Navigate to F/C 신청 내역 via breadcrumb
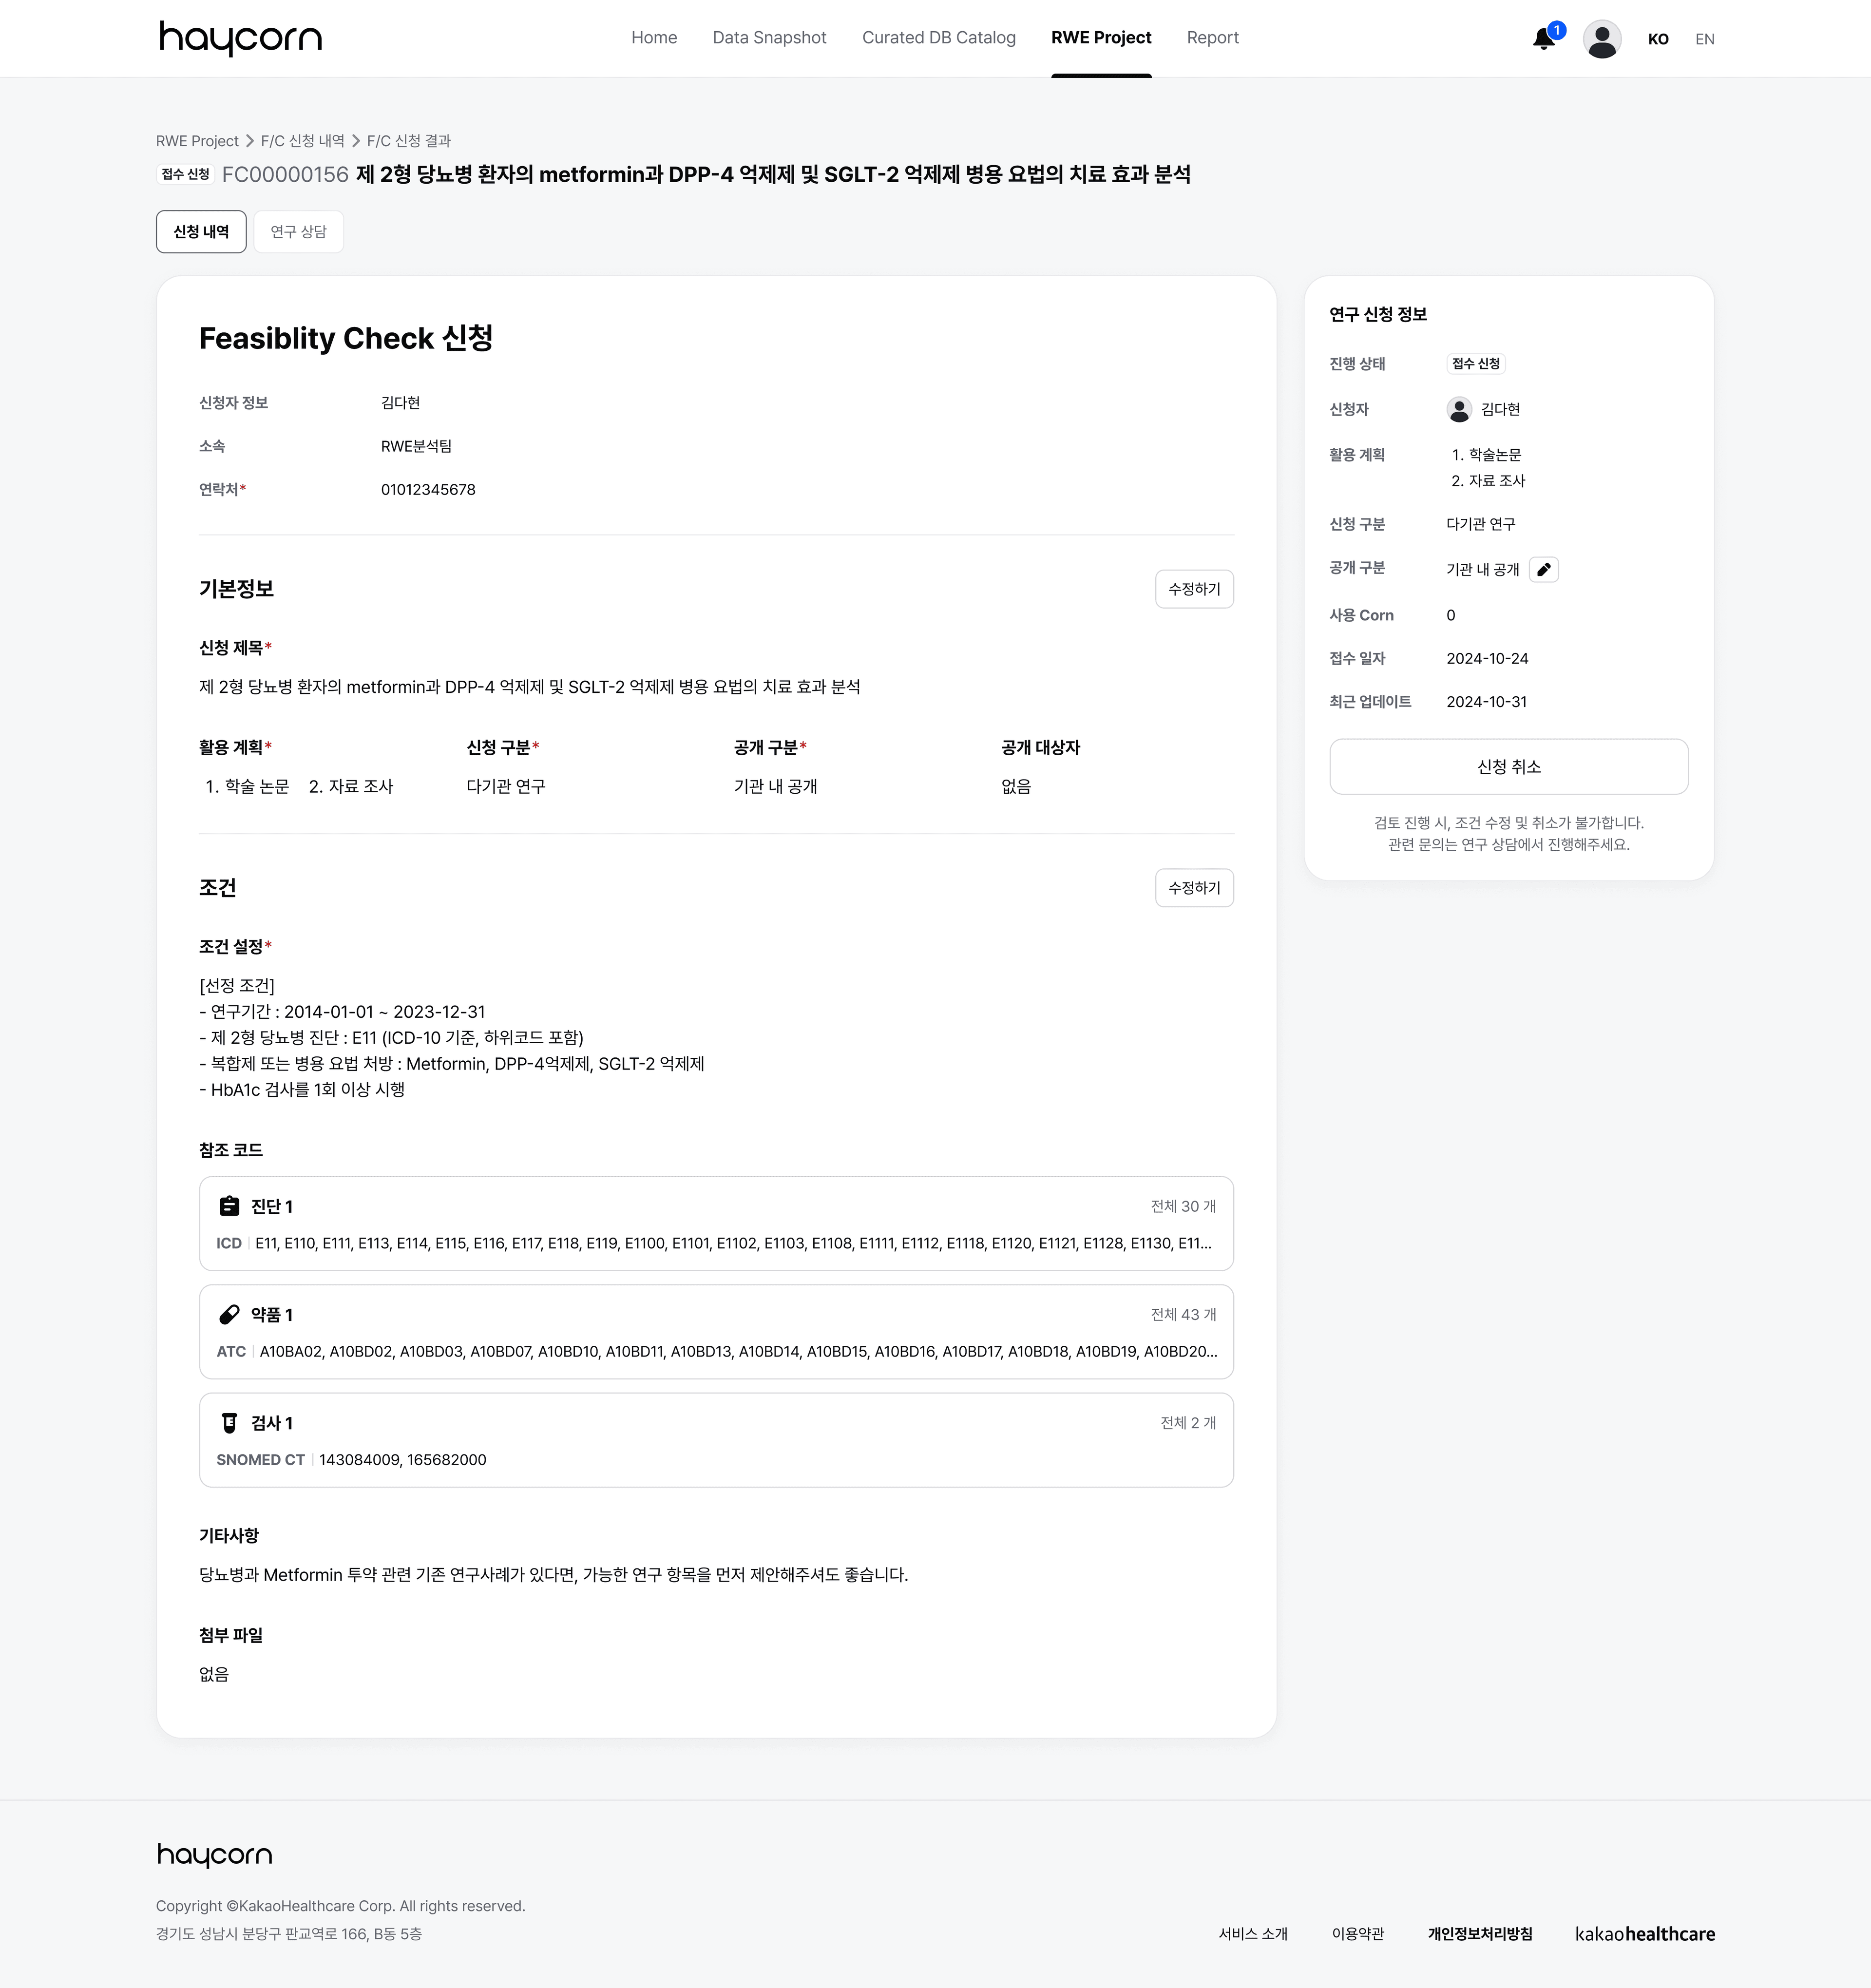This screenshot has width=1871, height=1988. click(302, 140)
